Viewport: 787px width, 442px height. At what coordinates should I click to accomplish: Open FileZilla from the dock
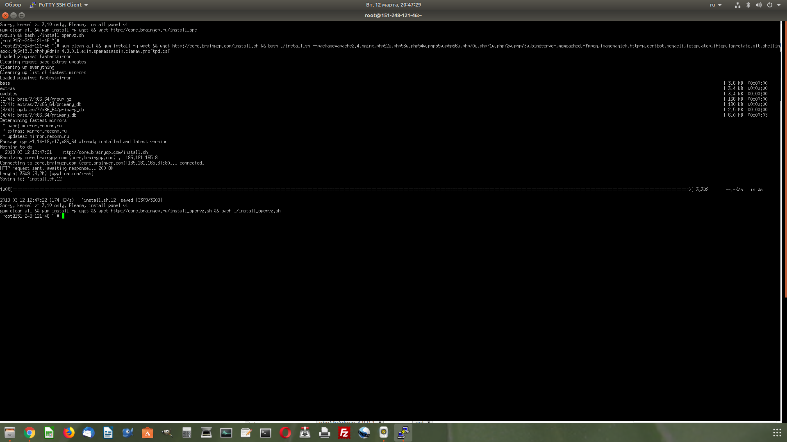tap(344, 433)
